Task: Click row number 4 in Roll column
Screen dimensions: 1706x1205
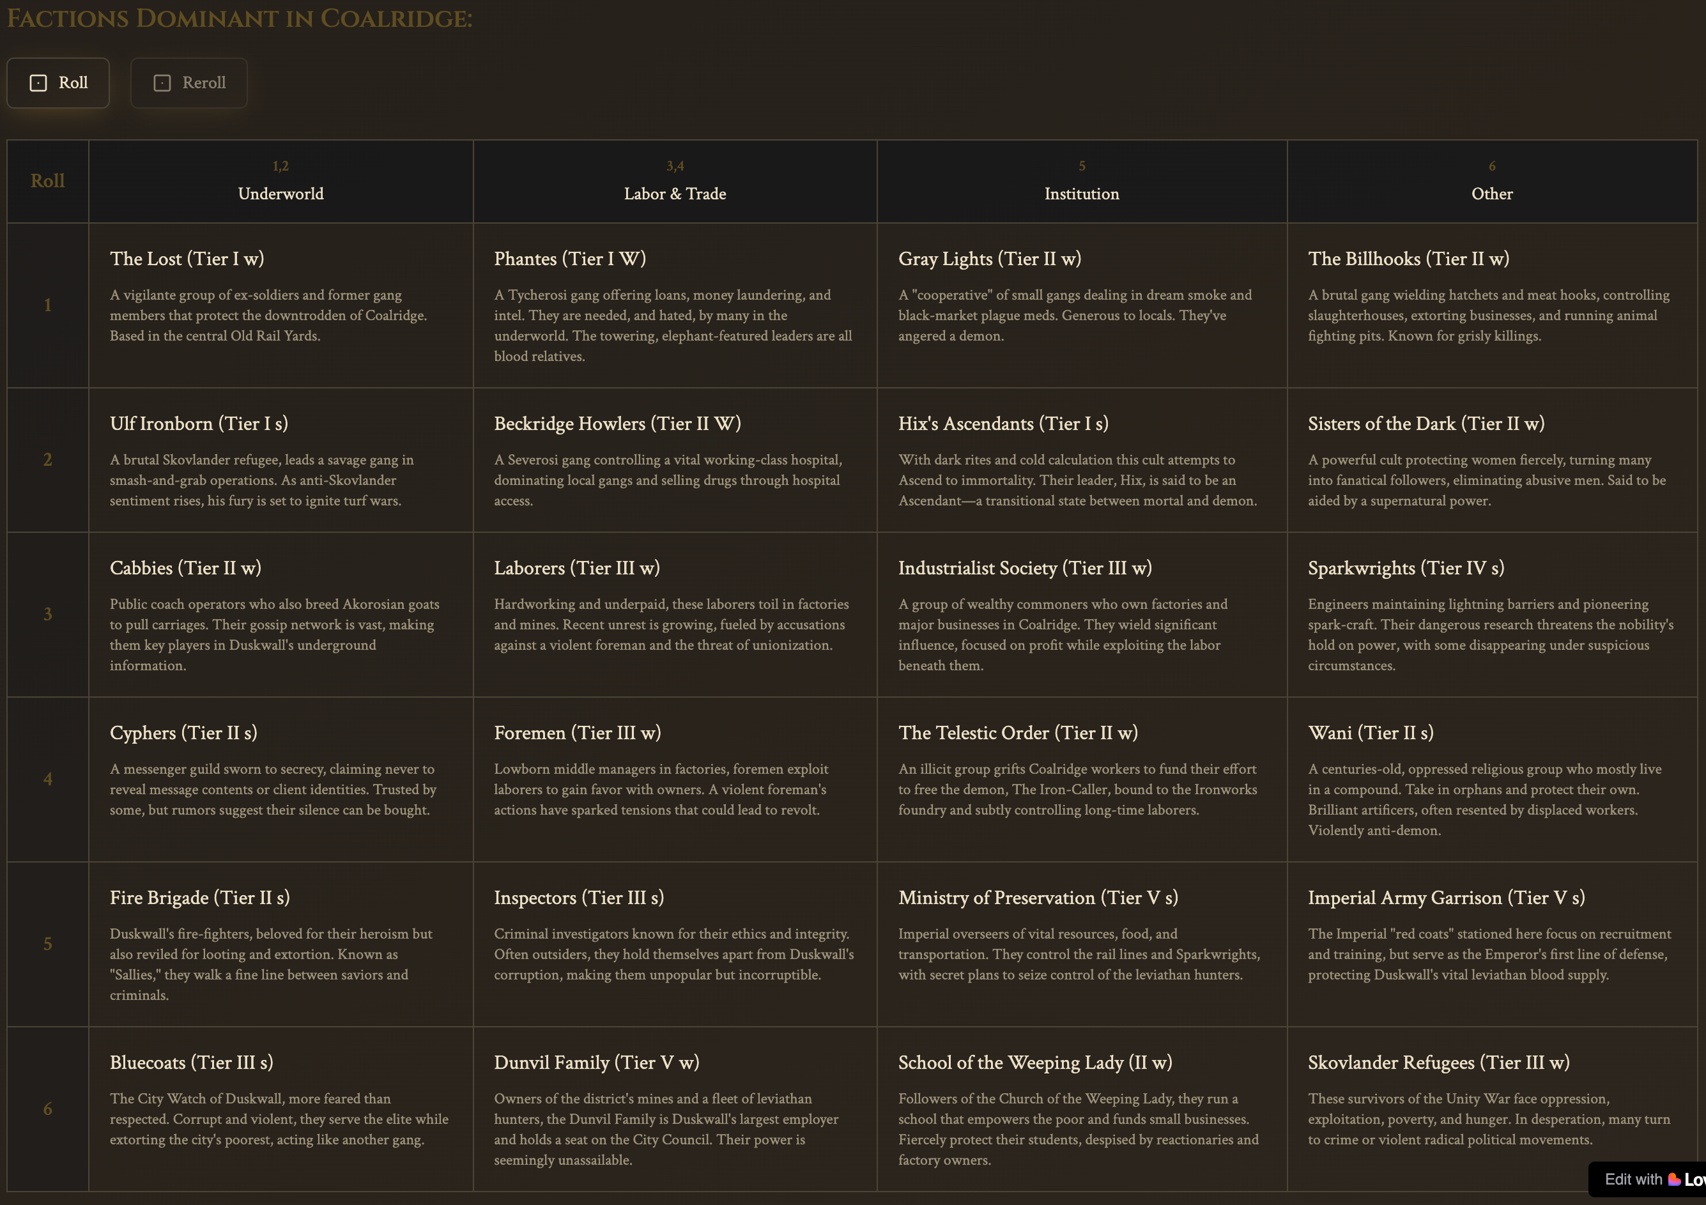Action: coord(47,779)
